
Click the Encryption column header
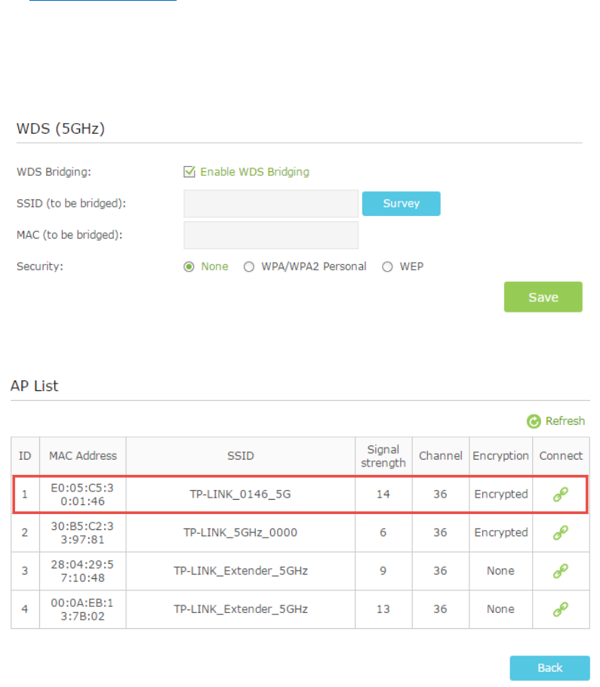coord(500,456)
